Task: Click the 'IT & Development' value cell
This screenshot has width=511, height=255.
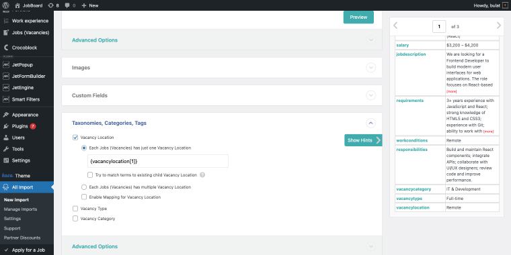Action: [472, 189]
